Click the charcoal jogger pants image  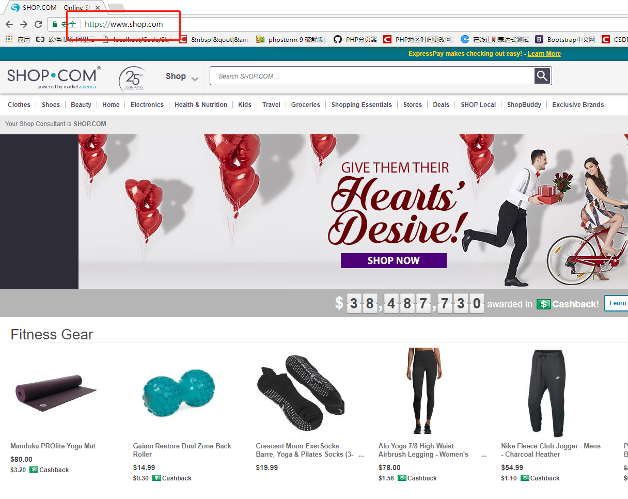(x=546, y=393)
